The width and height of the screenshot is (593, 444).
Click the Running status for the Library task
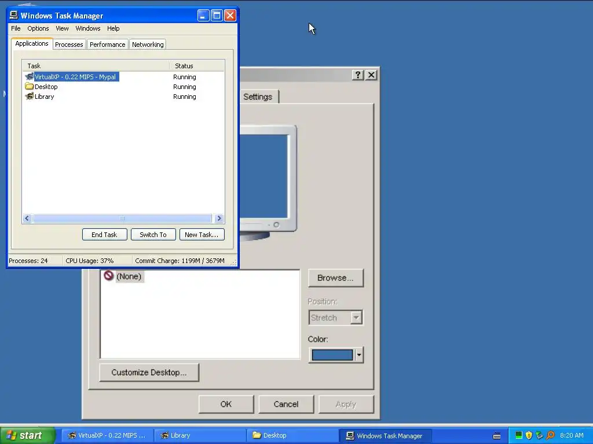point(185,97)
